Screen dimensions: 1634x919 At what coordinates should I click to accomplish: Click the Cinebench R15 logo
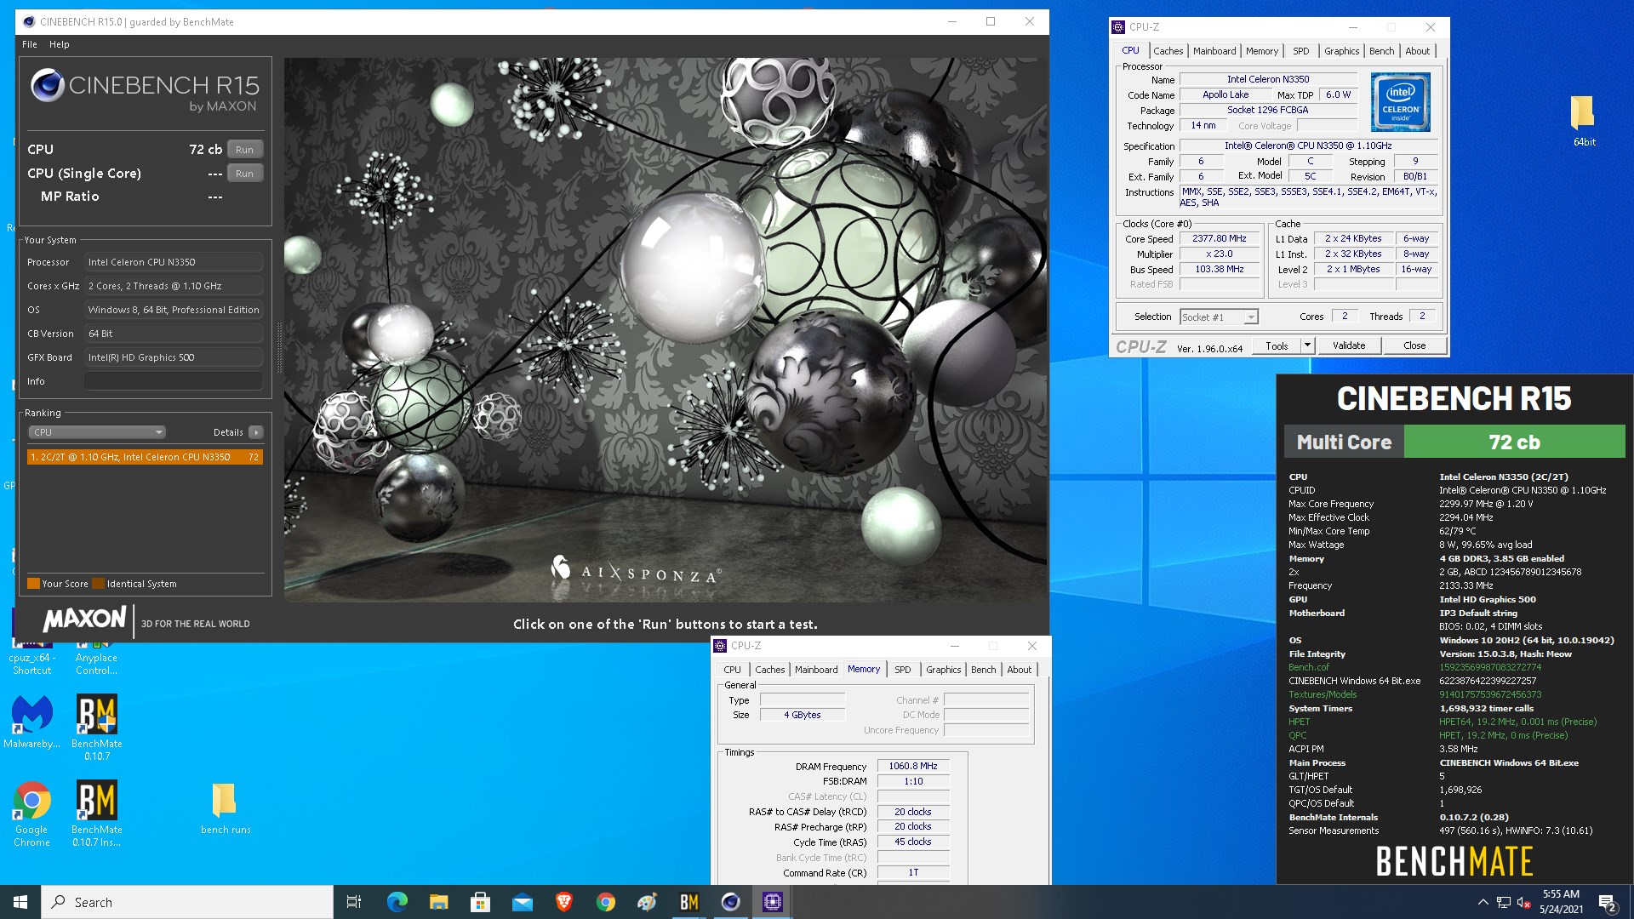[x=146, y=92]
